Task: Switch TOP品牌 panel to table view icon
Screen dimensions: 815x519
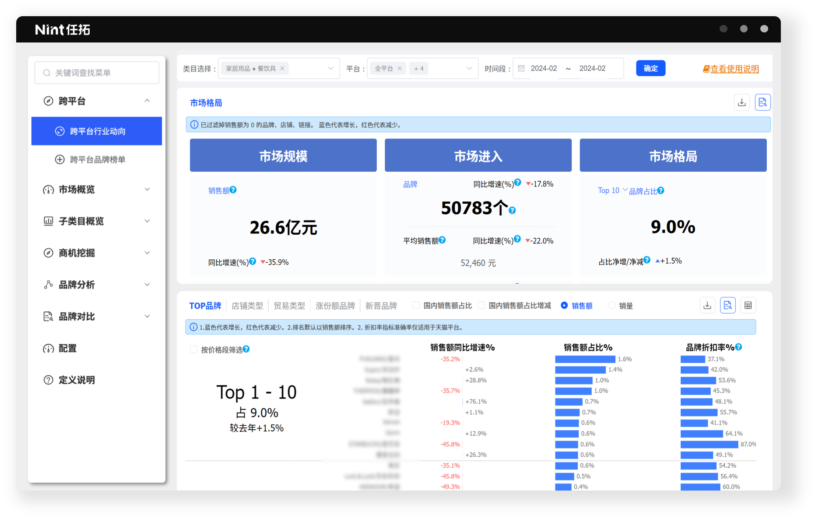Action: pos(748,306)
